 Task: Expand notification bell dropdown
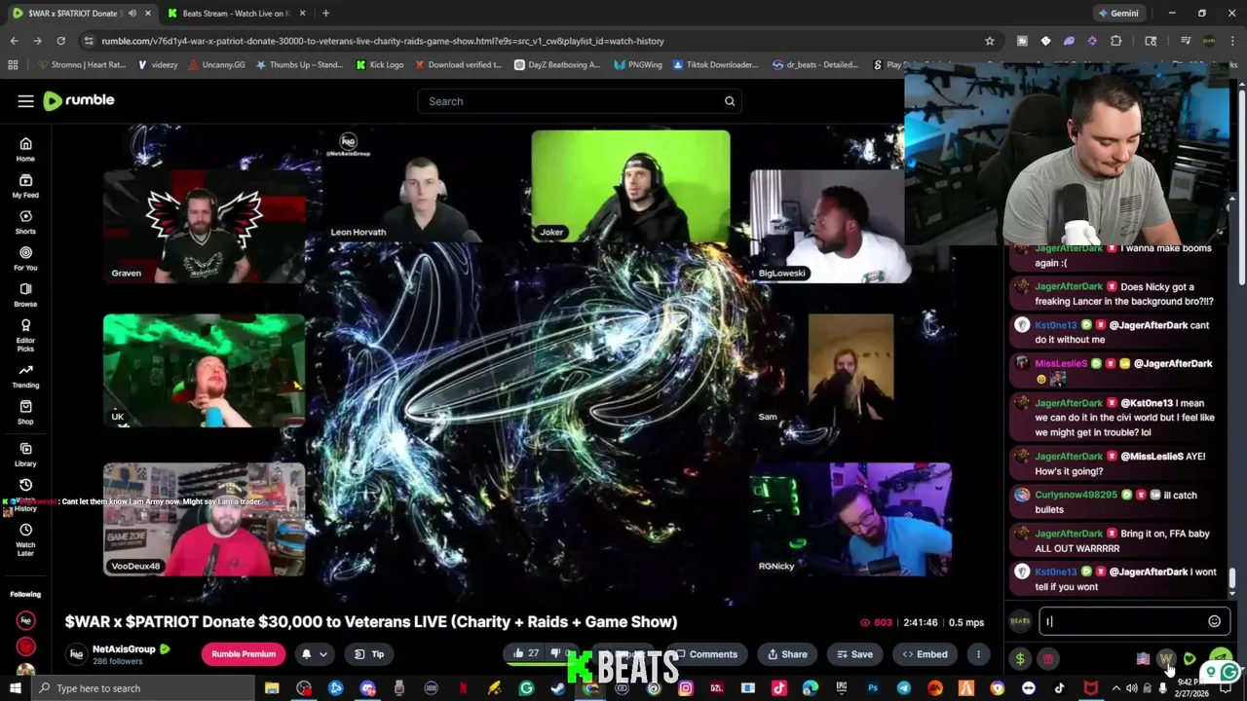point(323,654)
